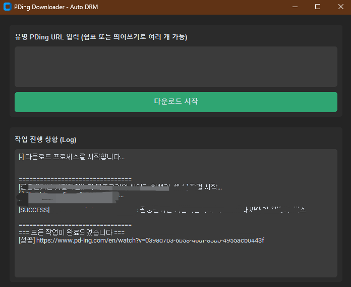Click the '유명 PDing URL 입력' heading label
Image resolution: width=351 pixels, height=287 pixels.
(101, 37)
